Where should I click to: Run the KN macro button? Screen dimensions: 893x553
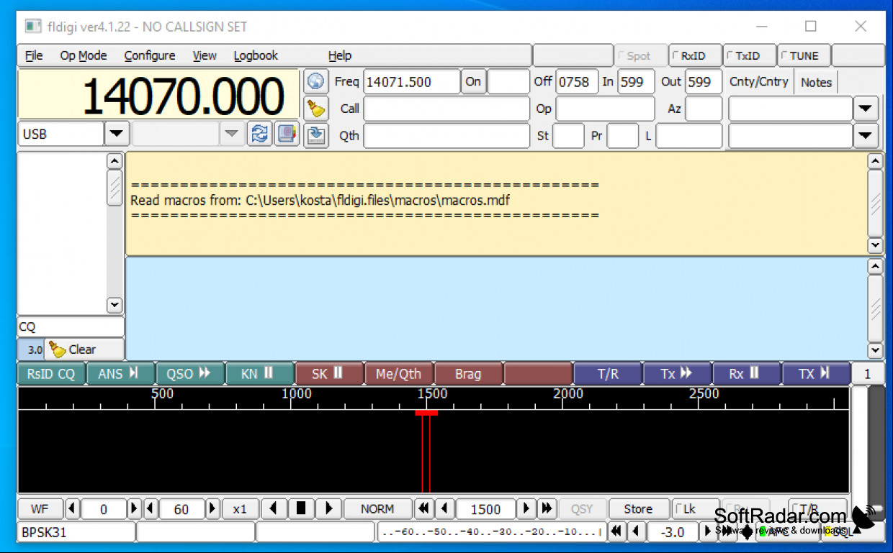pos(259,374)
